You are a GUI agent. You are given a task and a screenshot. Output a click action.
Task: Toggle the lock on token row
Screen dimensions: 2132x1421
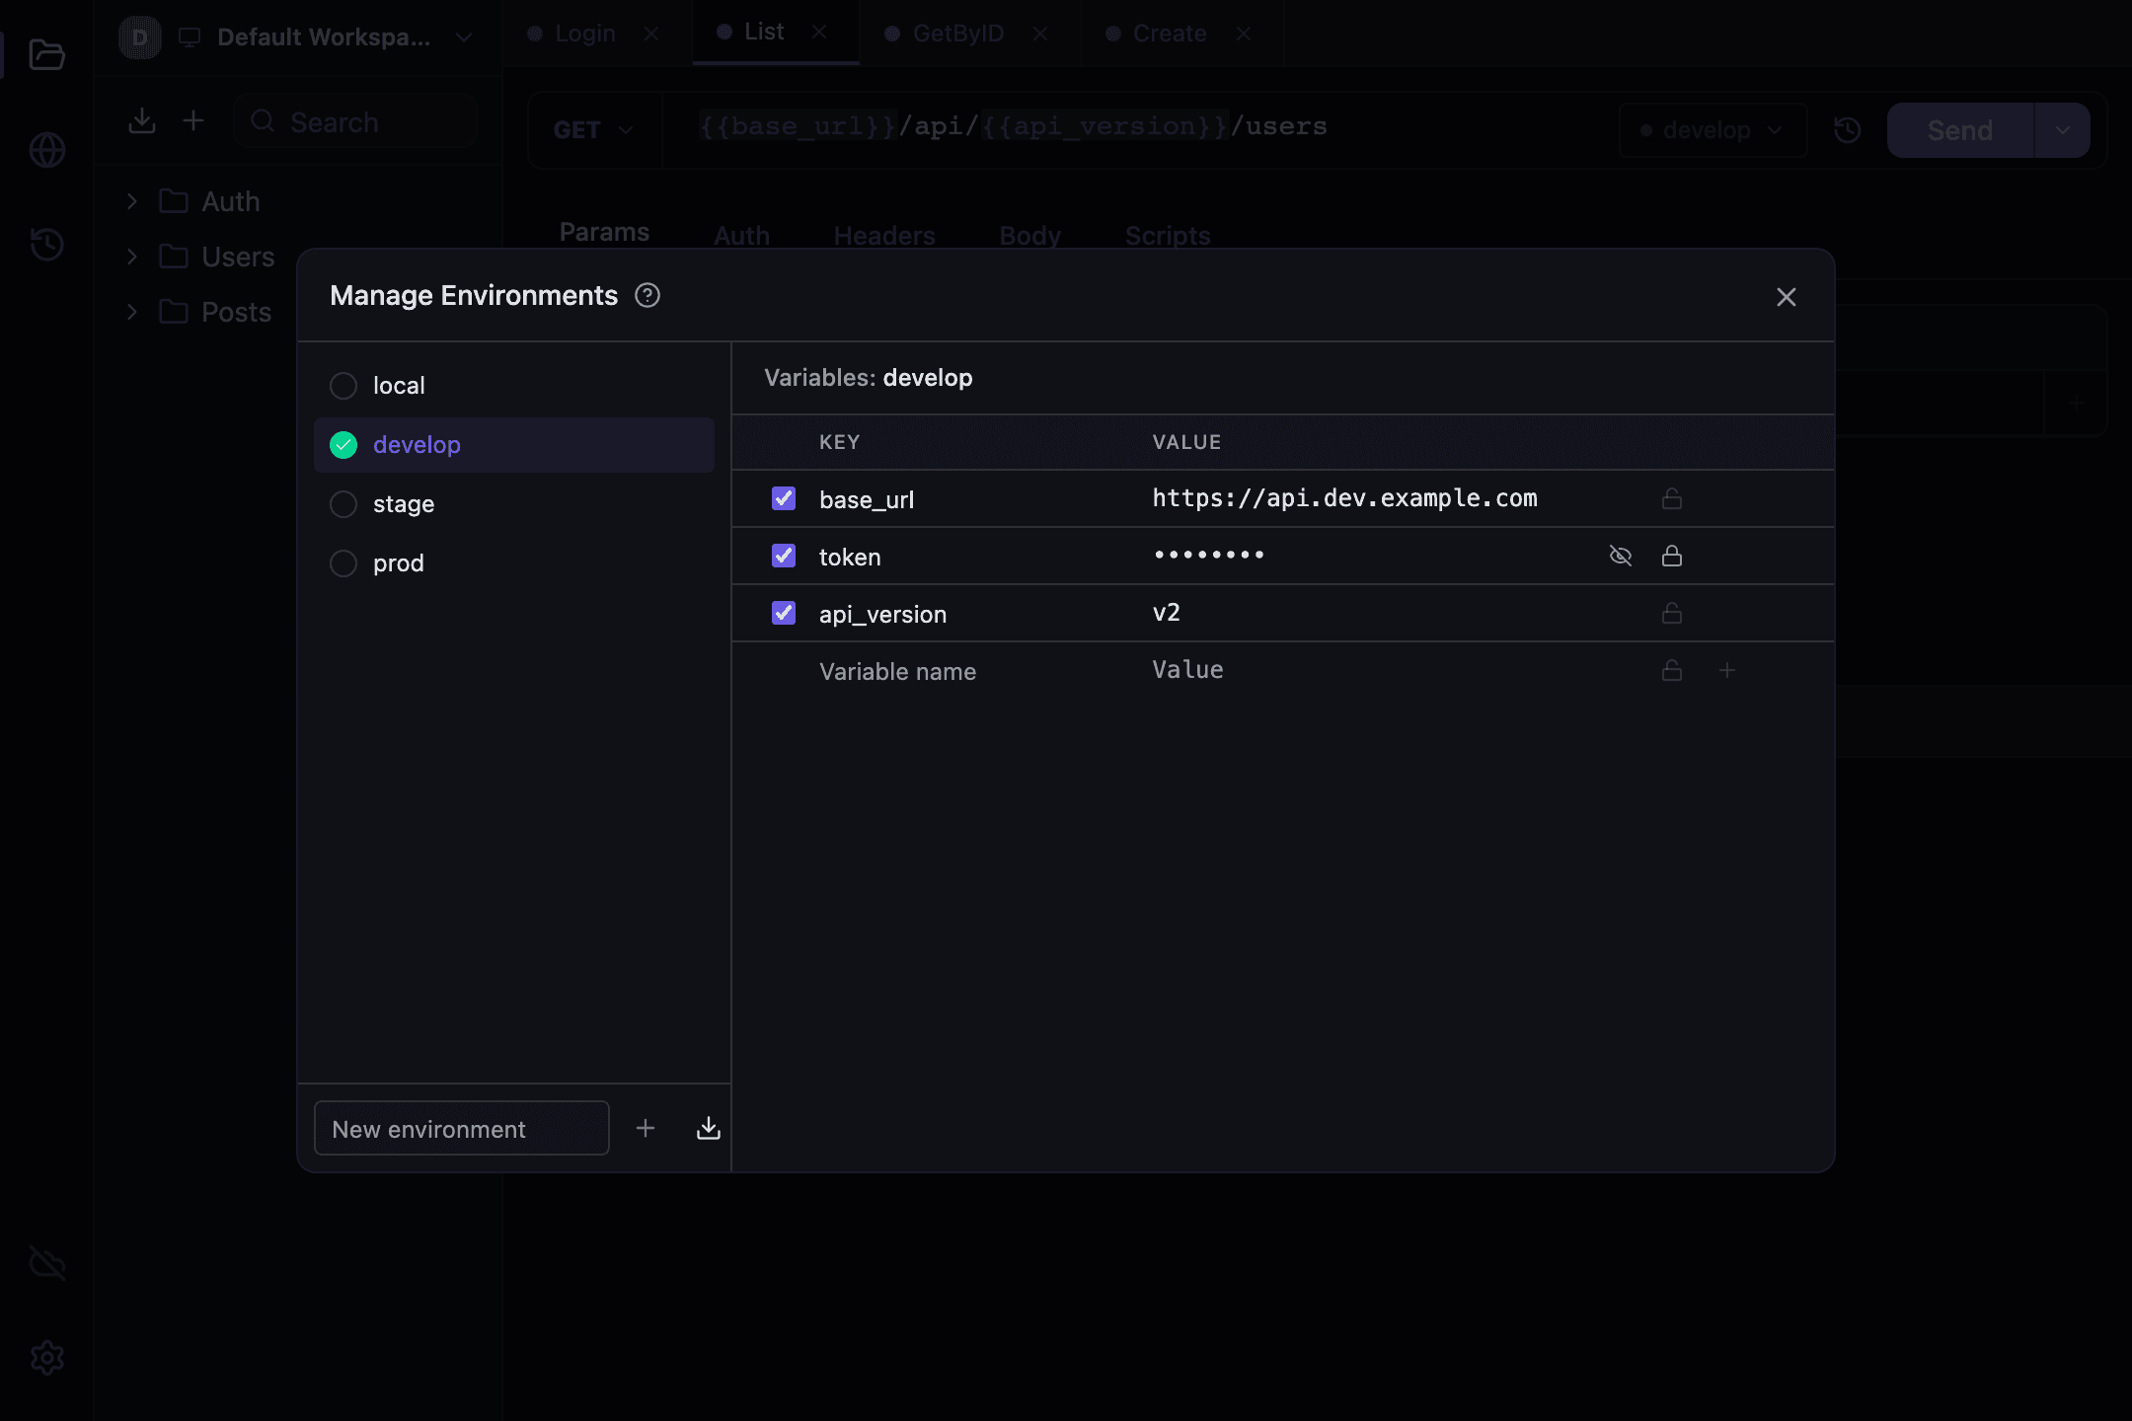[x=1671, y=556]
